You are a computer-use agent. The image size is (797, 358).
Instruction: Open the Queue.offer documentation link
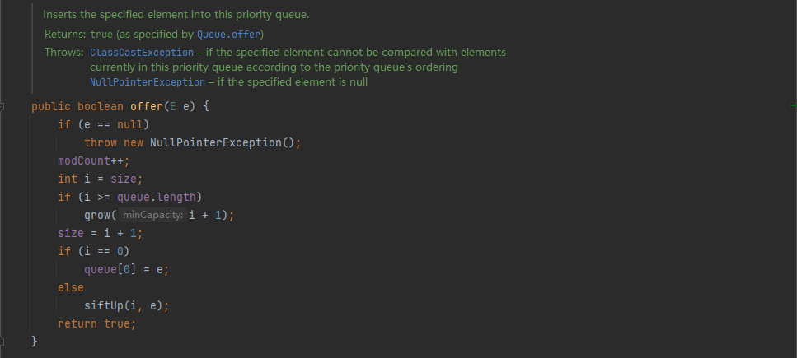(x=228, y=34)
